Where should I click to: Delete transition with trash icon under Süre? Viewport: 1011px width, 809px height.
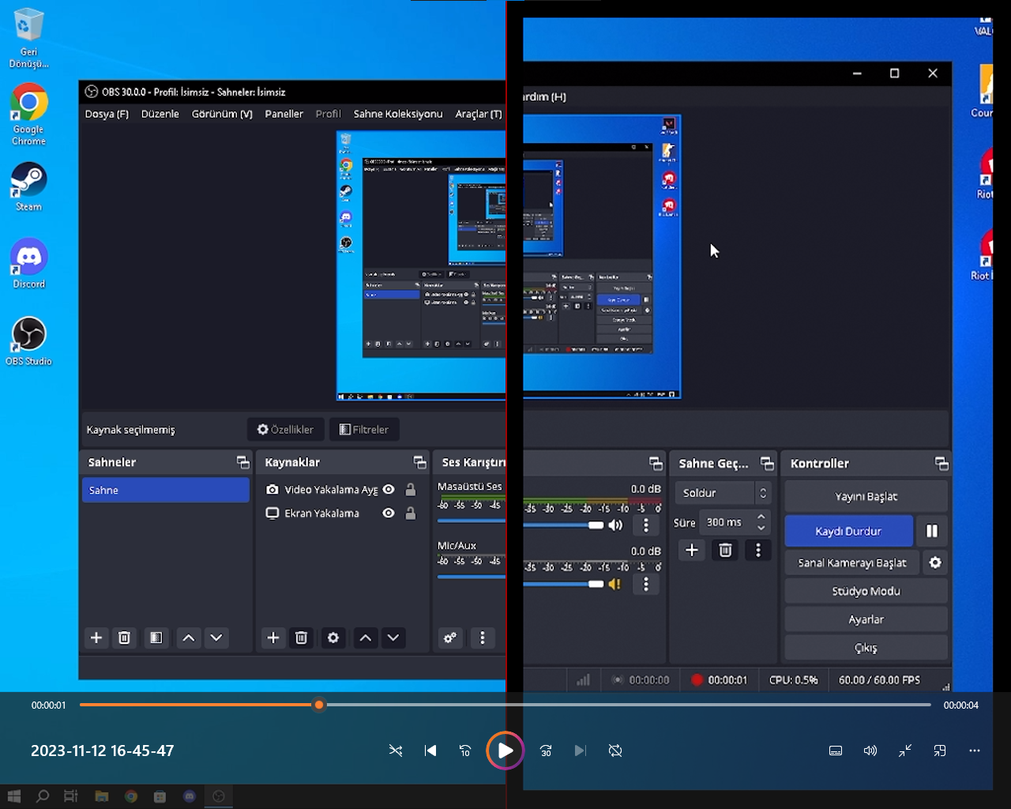(x=725, y=550)
